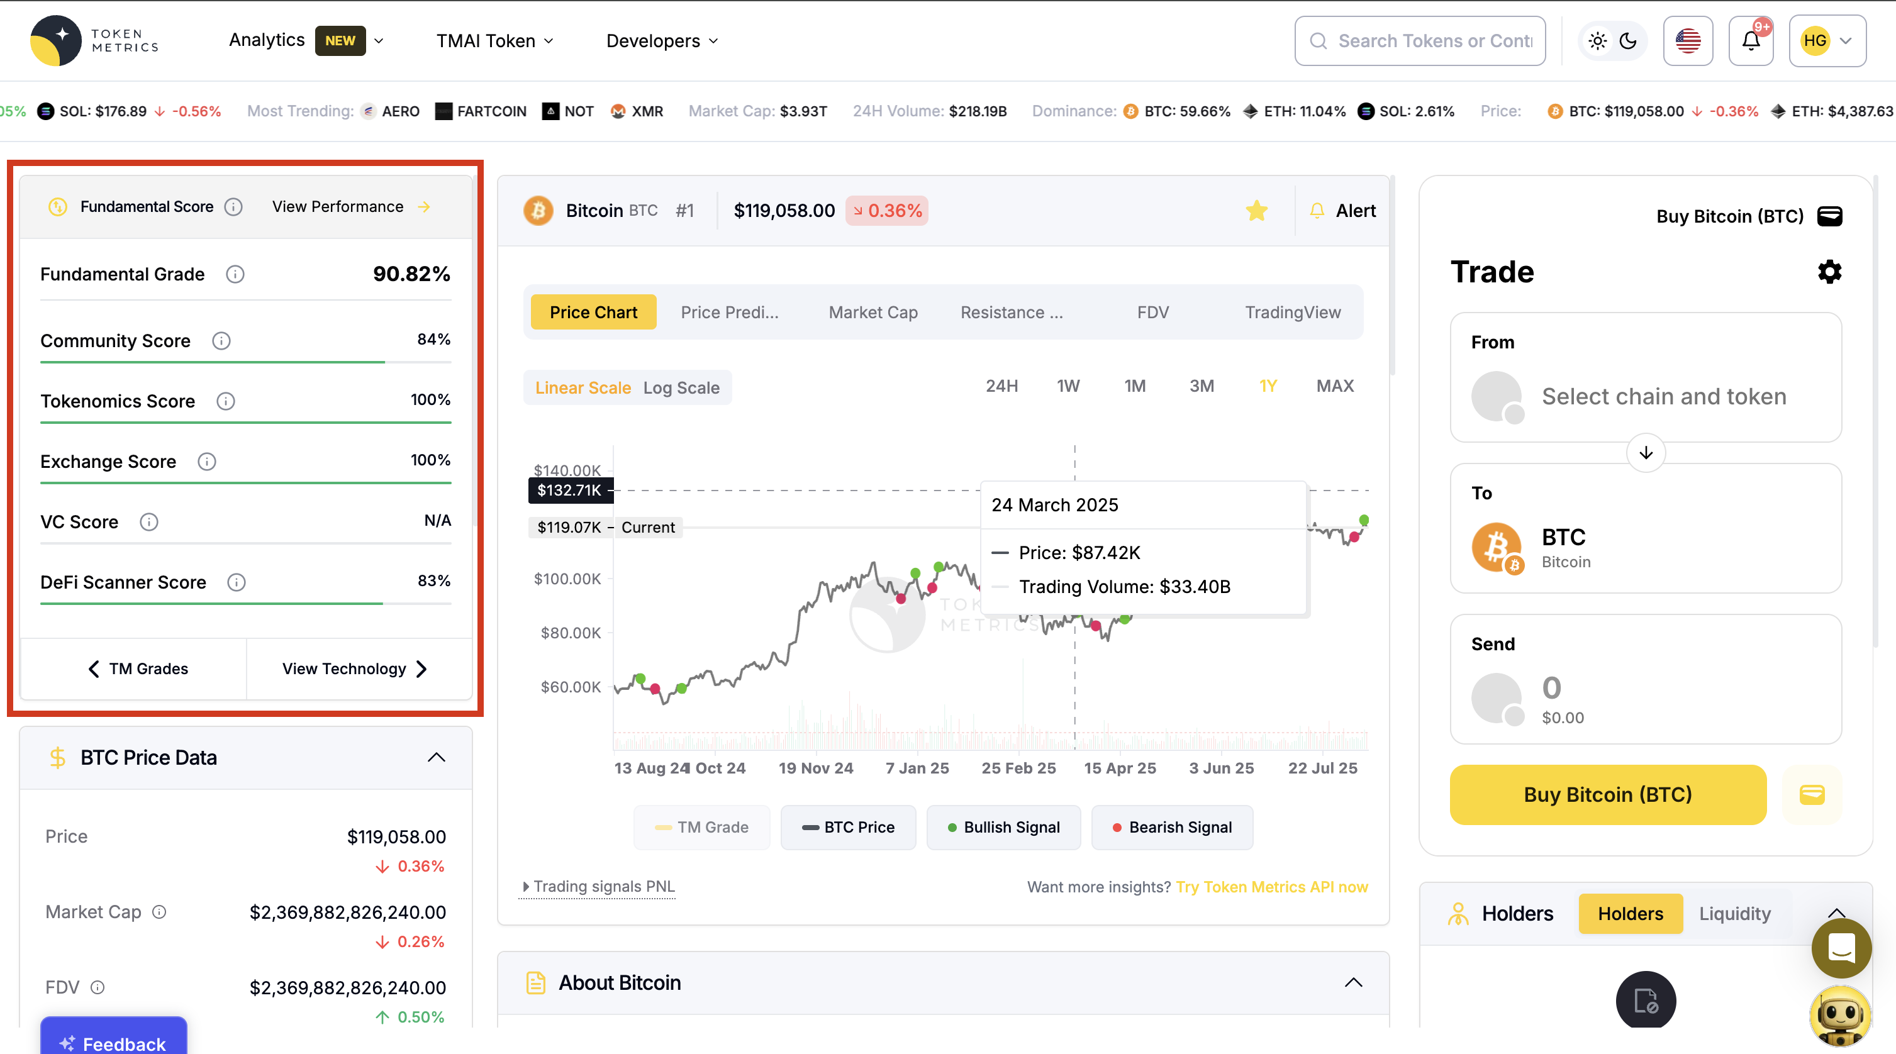Select the Price Chart tab
The width and height of the screenshot is (1896, 1054).
click(x=593, y=312)
